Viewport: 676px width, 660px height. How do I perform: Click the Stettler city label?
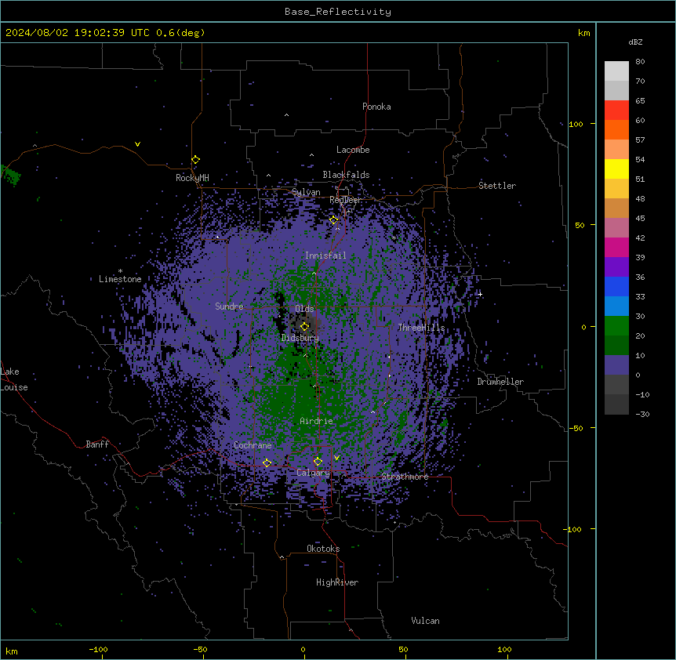point(497,186)
